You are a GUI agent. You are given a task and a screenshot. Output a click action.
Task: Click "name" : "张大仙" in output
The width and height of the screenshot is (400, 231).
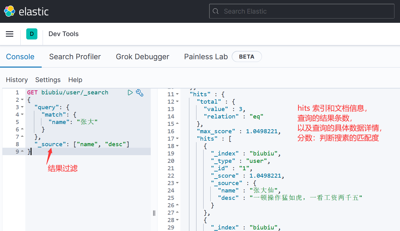[250, 191]
